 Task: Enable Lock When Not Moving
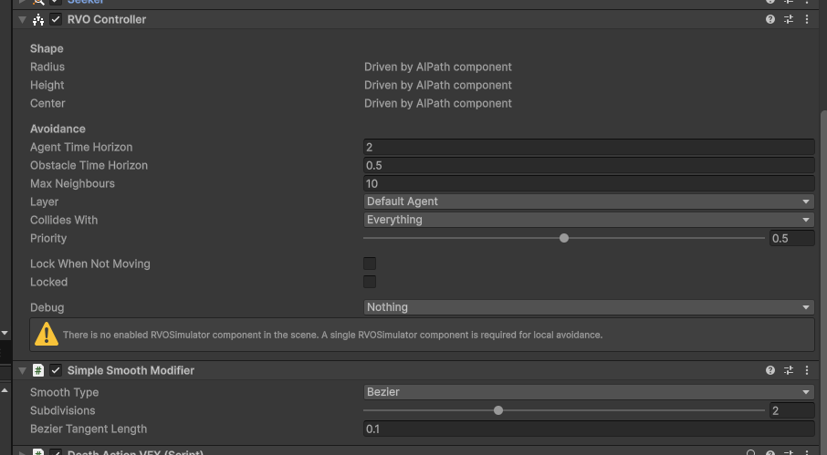(370, 264)
